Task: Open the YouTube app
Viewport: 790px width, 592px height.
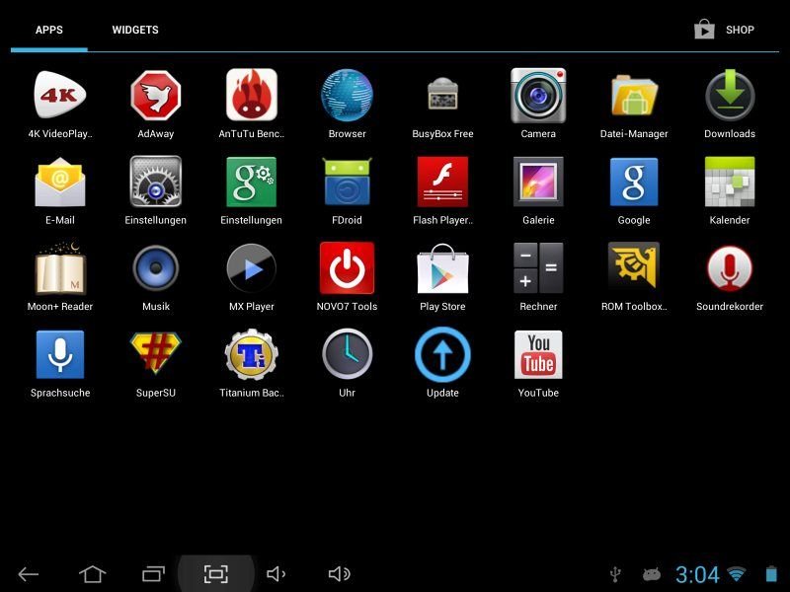Action: 538,354
